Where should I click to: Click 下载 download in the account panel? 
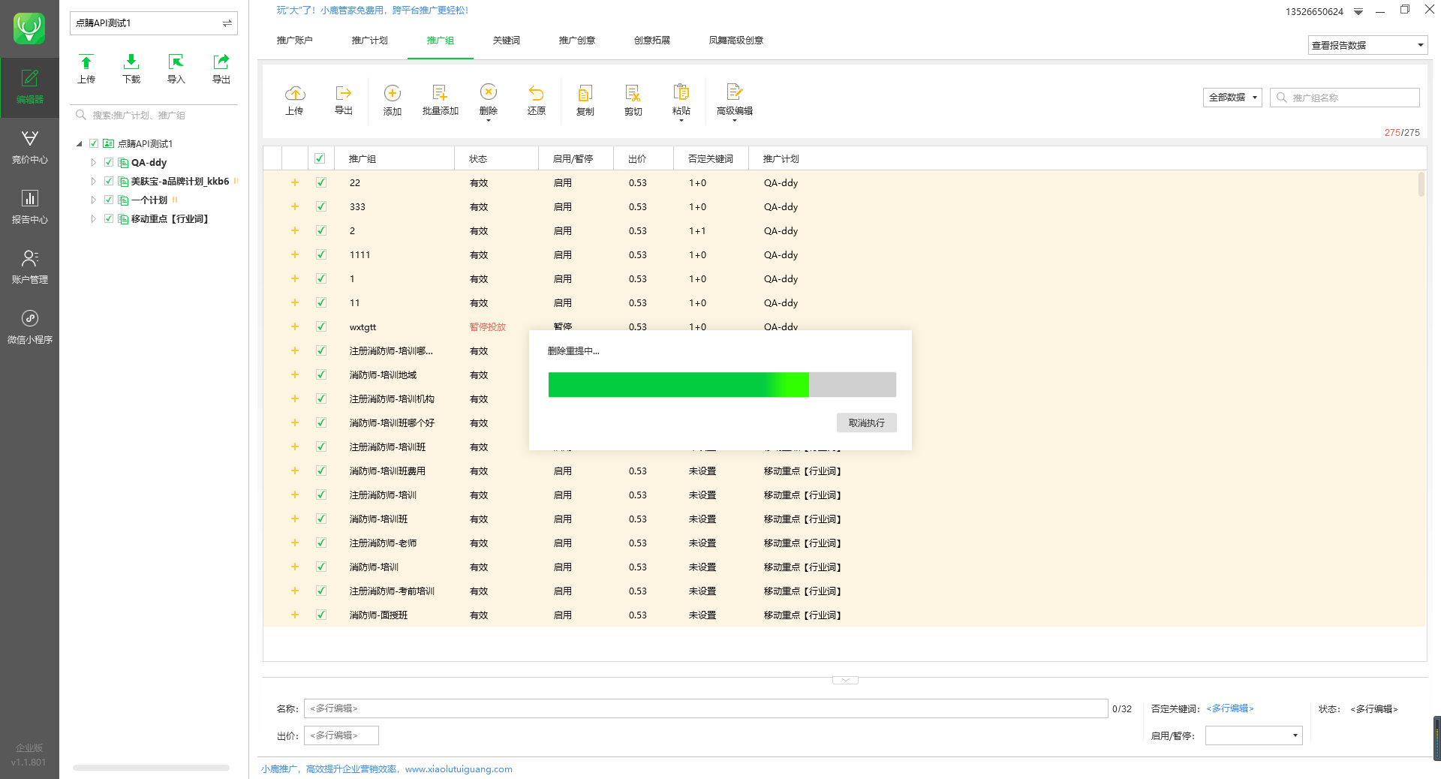(x=131, y=69)
